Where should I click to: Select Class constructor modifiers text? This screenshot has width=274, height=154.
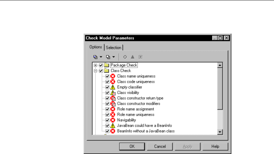tap(139, 103)
